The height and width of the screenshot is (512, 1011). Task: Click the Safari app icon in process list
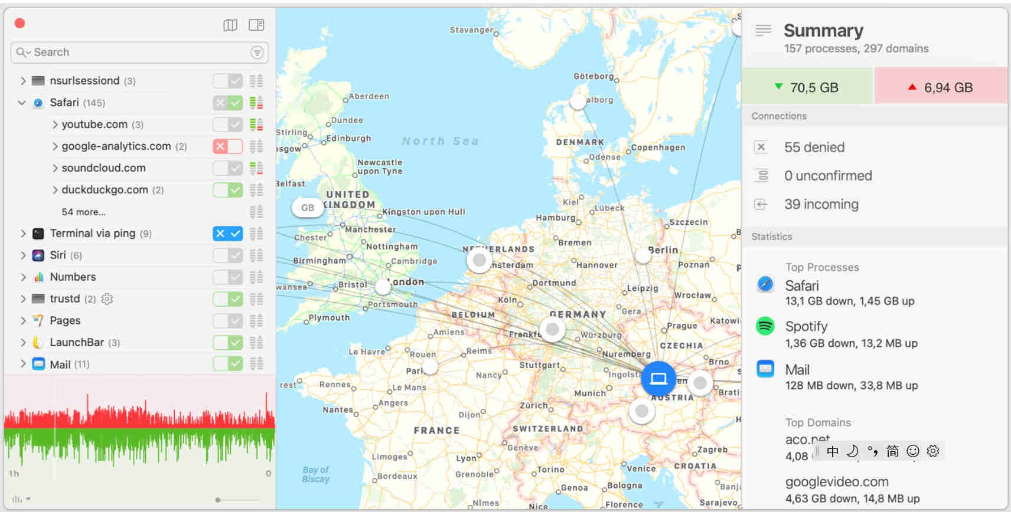tap(38, 103)
